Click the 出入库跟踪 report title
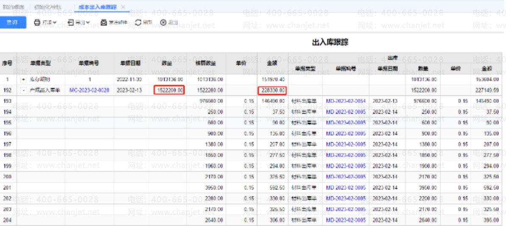Image resolution: width=506 pixels, height=226 pixels. 330,42
